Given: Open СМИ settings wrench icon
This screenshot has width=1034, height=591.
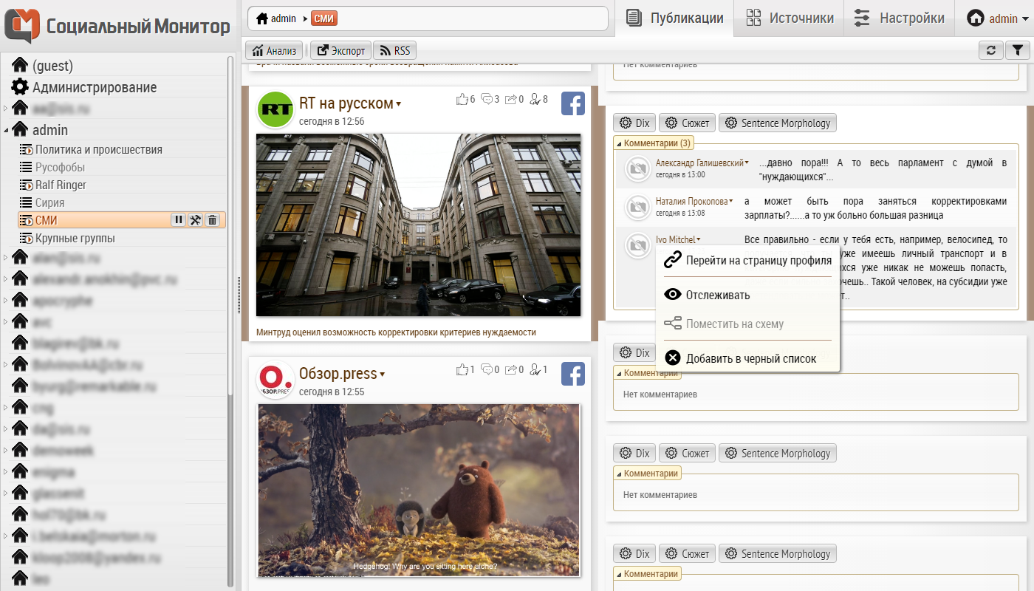Looking at the screenshot, I should [195, 220].
